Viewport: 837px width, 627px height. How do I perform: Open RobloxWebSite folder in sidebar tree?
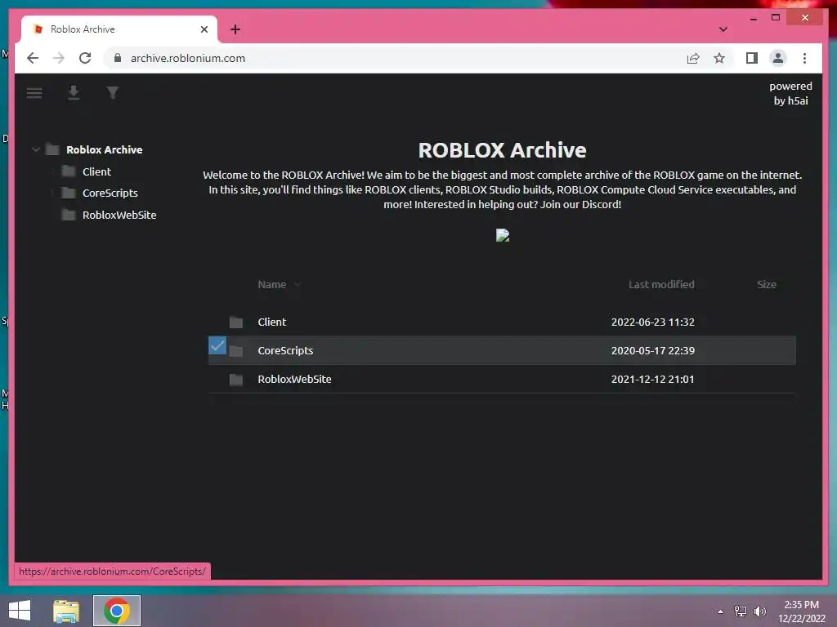point(119,215)
